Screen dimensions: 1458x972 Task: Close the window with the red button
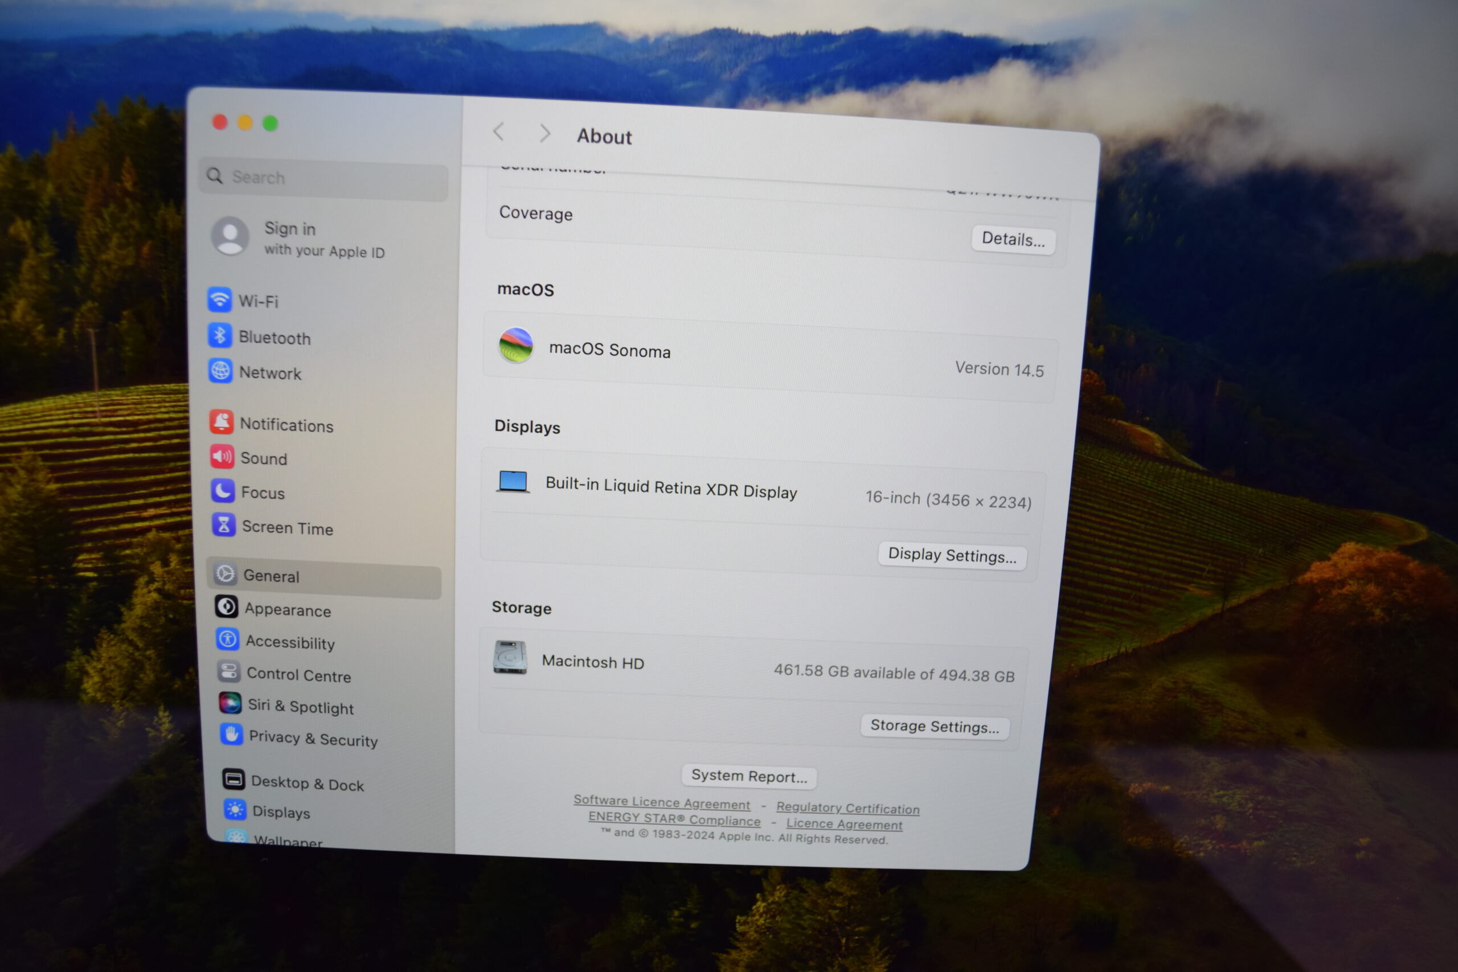coord(220,121)
